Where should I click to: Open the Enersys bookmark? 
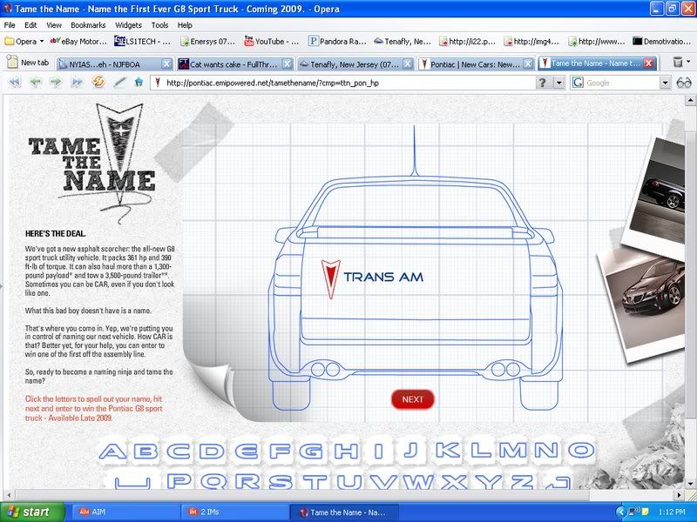[207, 41]
